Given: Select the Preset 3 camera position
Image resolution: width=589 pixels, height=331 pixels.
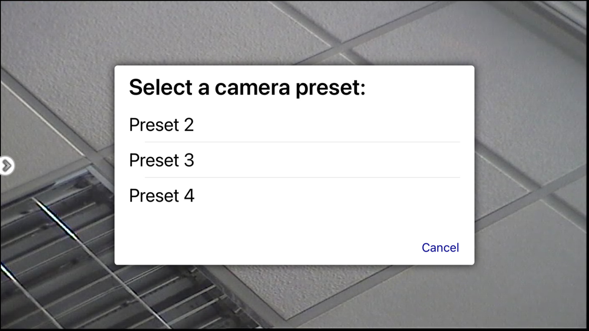Looking at the screenshot, I should click(x=161, y=160).
